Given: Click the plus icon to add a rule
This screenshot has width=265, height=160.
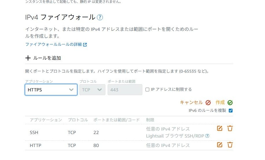Looking at the screenshot, I should (28, 58).
